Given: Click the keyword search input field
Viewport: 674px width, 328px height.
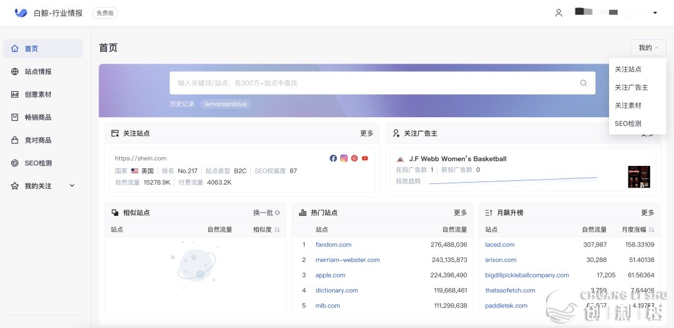Looking at the screenshot, I should 374,83.
